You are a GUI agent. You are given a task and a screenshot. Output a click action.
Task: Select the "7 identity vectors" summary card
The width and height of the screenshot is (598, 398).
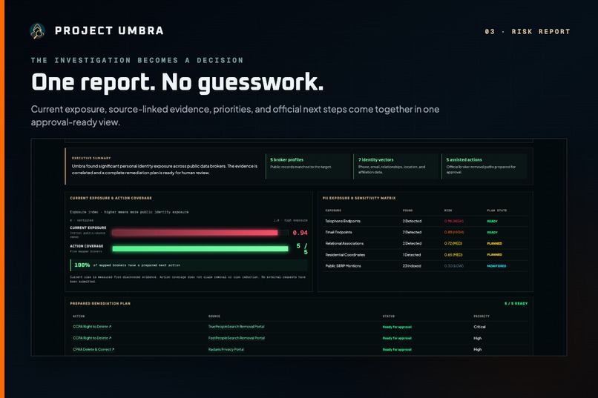(x=396, y=167)
